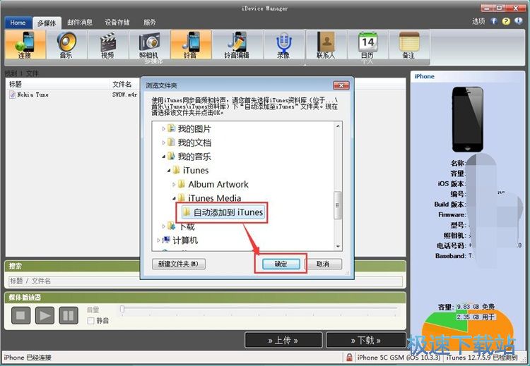Click the SWDW.m4r file name cell
Screen dimensions: 530x366
click(124, 94)
